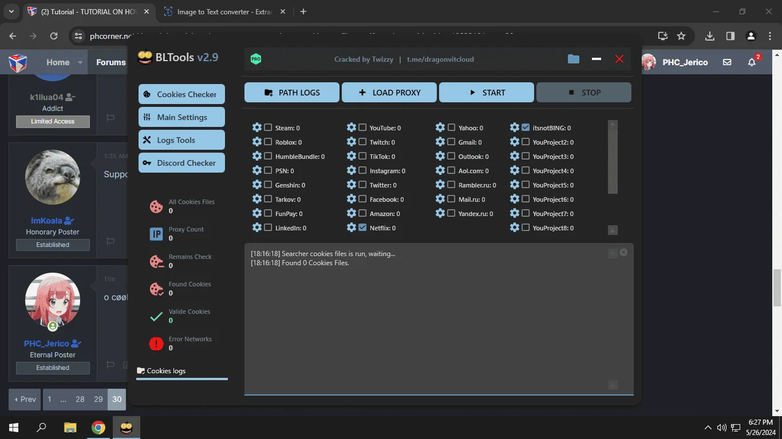Enable the HumbleBundle checkbox

(x=268, y=156)
